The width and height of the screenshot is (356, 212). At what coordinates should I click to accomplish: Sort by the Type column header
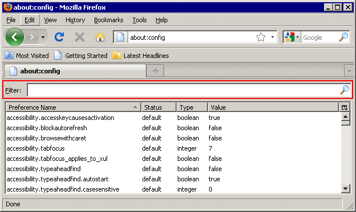(192, 107)
